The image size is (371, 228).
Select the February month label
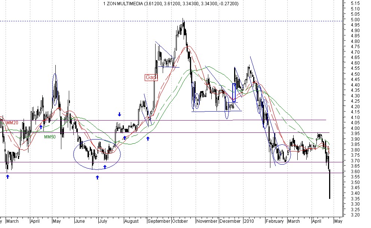(x=275, y=221)
